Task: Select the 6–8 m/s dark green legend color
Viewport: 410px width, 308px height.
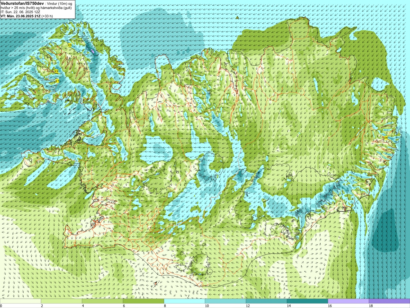Action: coord(143,301)
